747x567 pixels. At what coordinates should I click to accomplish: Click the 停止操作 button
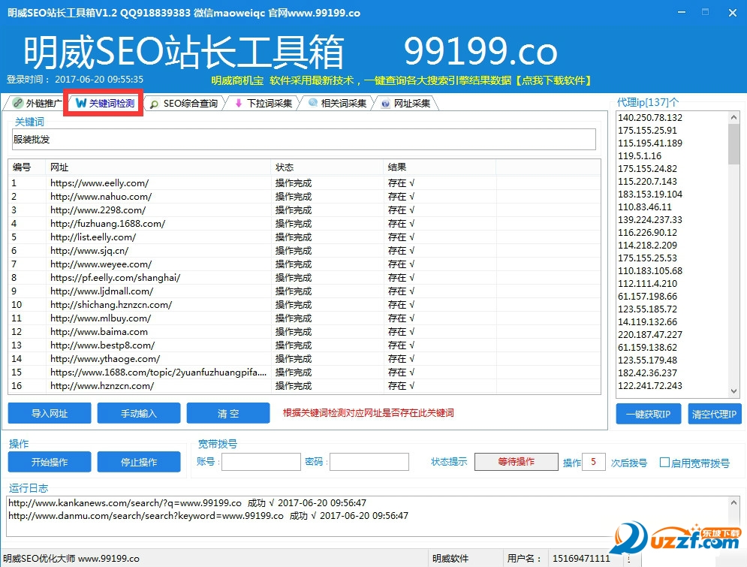(139, 462)
